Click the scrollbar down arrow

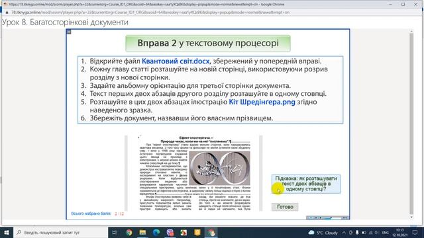[411, 217]
